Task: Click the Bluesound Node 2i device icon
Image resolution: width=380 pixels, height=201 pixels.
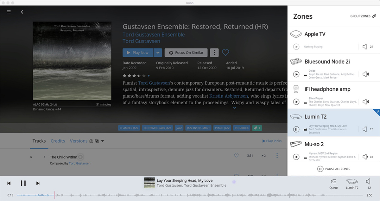Action: 296,62
